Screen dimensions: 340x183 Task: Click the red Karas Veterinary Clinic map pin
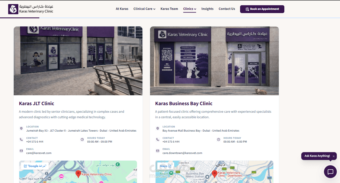pyautogui.click(x=78, y=174)
